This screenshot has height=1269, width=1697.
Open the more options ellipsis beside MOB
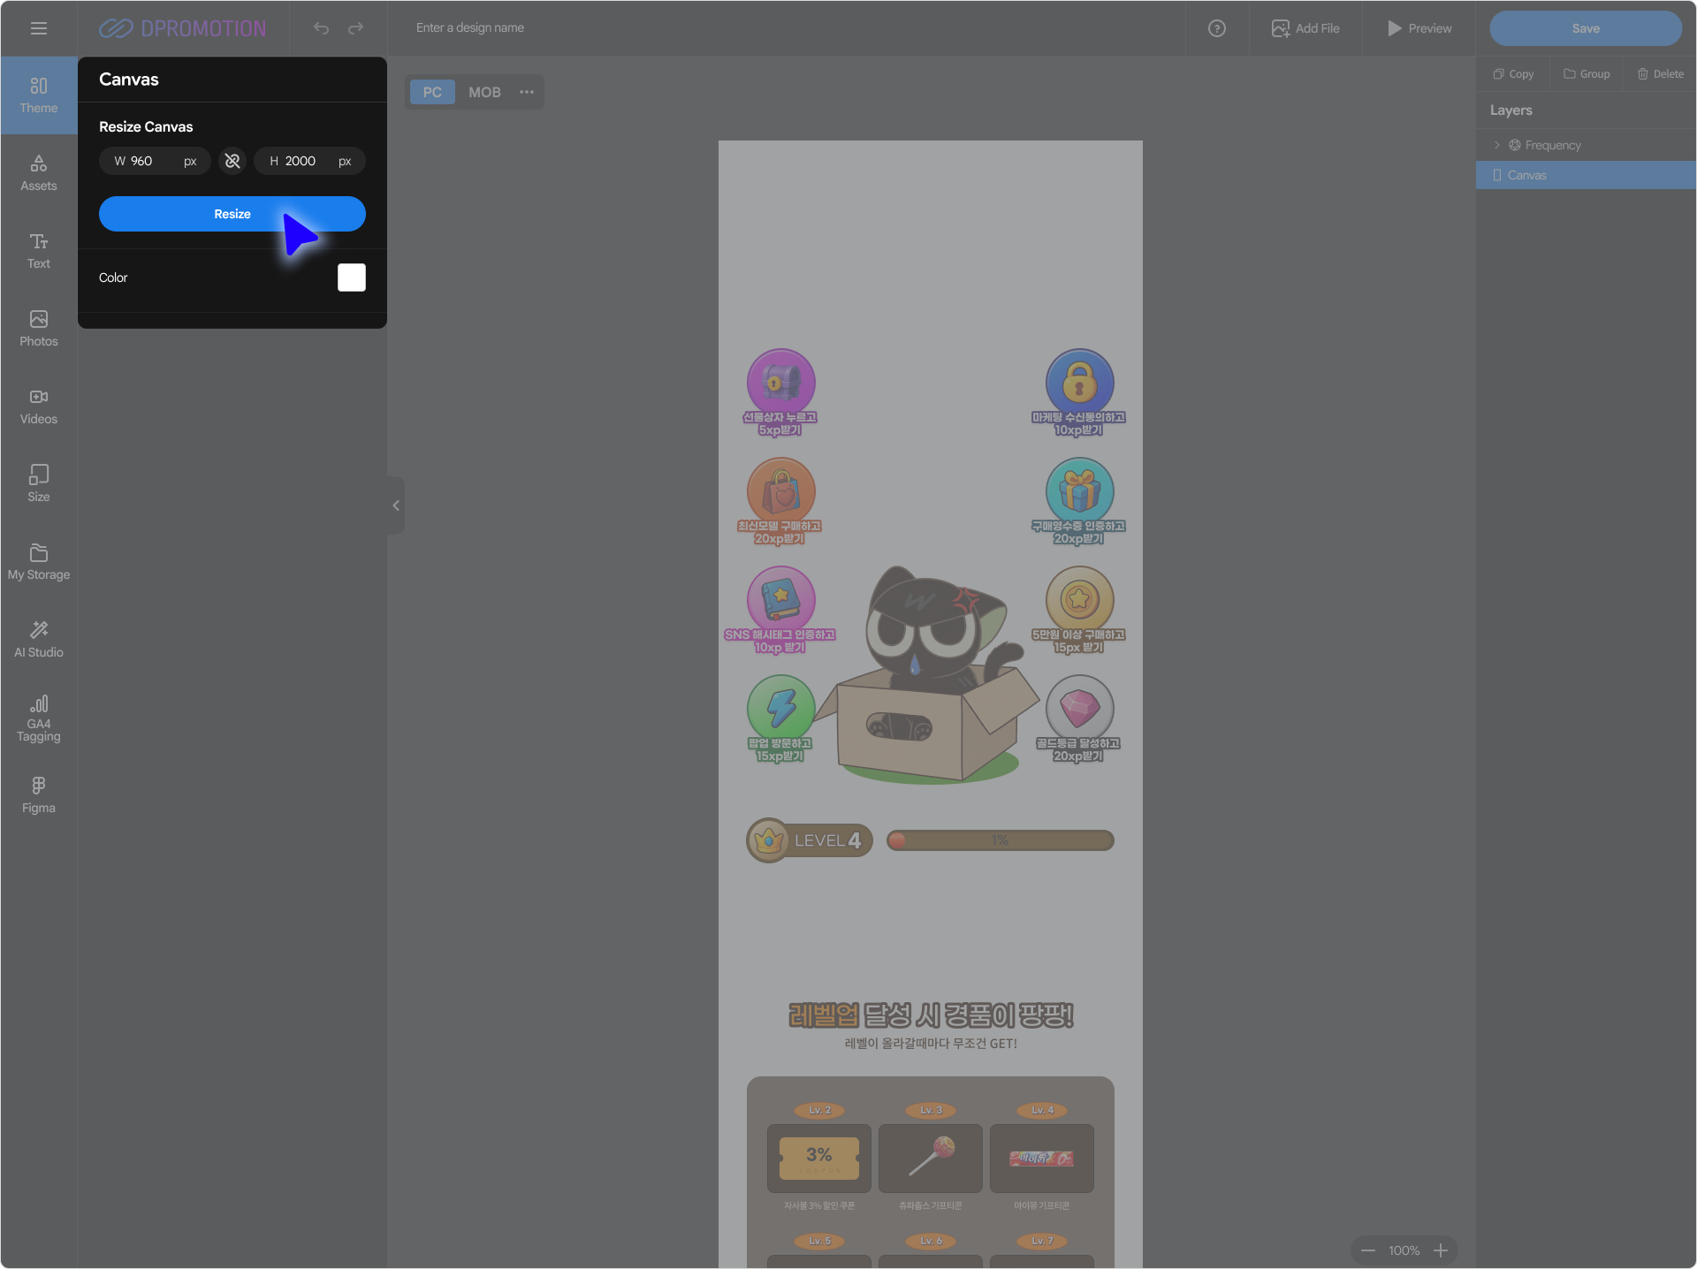[527, 92]
